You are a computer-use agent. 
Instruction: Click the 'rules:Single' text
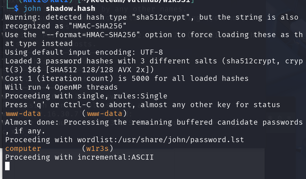coord(140,96)
